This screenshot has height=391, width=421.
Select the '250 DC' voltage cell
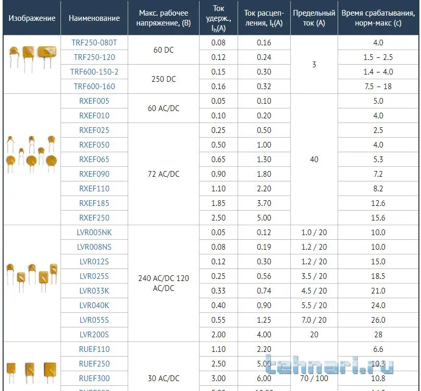164,79
